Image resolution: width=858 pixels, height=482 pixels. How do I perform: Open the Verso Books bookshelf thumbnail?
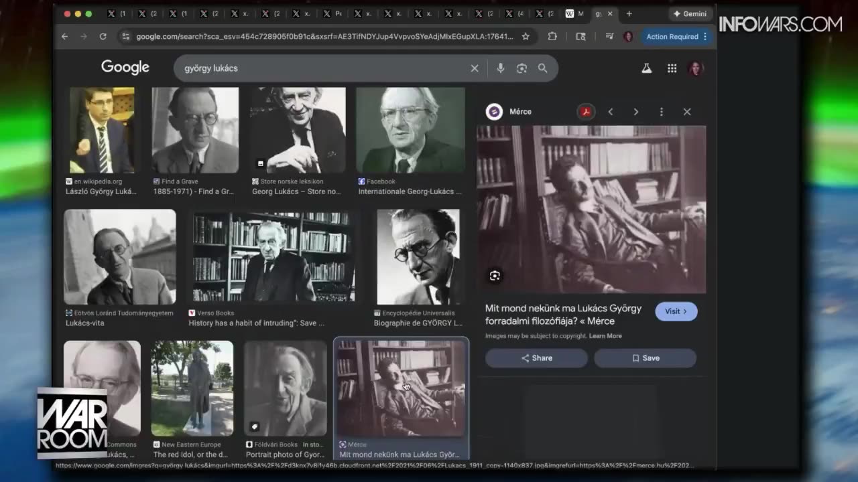click(x=273, y=257)
